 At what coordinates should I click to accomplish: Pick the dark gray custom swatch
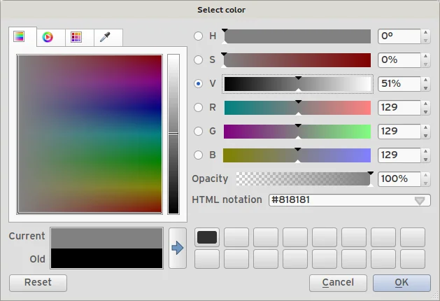click(207, 237)
